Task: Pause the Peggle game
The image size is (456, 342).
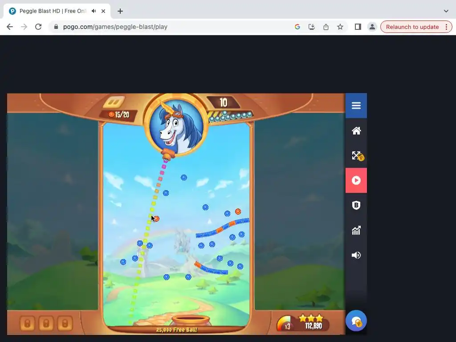Action: [x=114, y=102]
